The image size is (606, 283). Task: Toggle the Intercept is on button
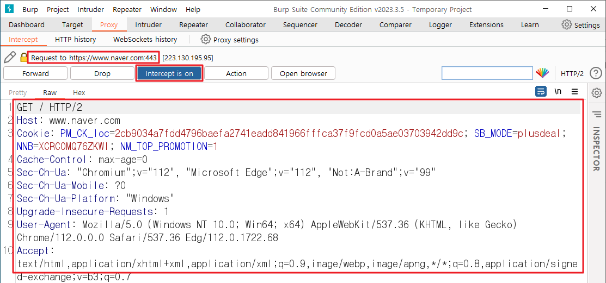click(169, 73)
